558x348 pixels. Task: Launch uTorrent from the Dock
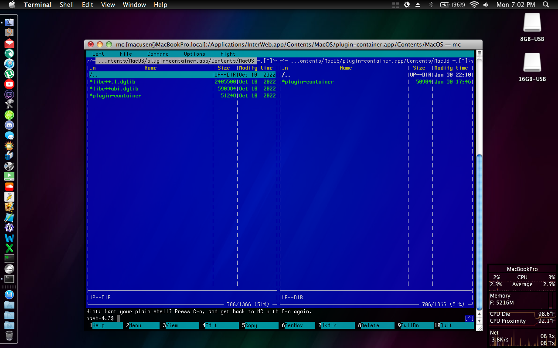[x=9, y=74]
